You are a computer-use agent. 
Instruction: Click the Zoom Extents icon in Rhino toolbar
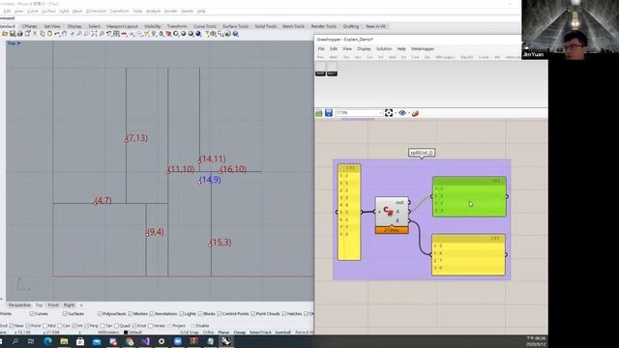click(x=94, y=34)
